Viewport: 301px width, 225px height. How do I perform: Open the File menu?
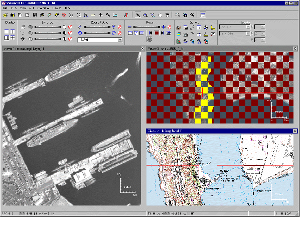pyautogui.click(x=5, y=9)
